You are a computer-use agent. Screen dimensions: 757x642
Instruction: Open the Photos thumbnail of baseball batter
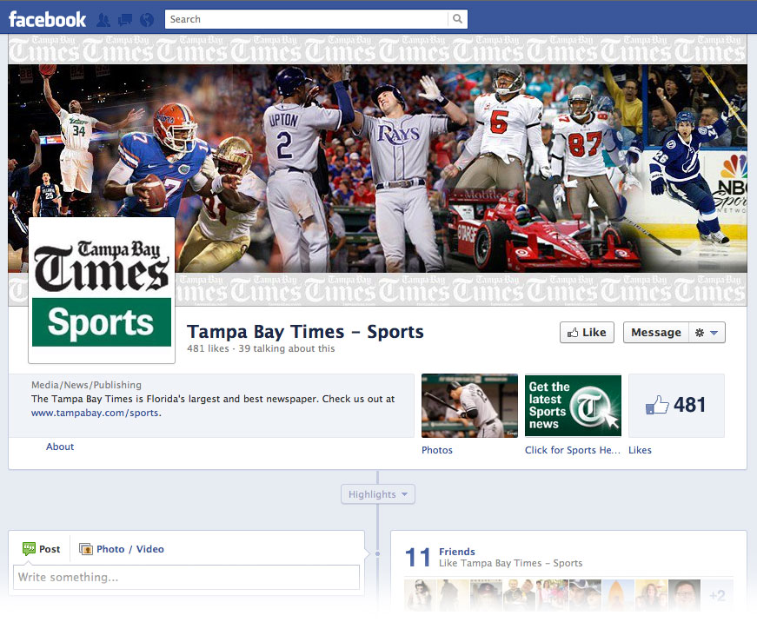(469, 406)
